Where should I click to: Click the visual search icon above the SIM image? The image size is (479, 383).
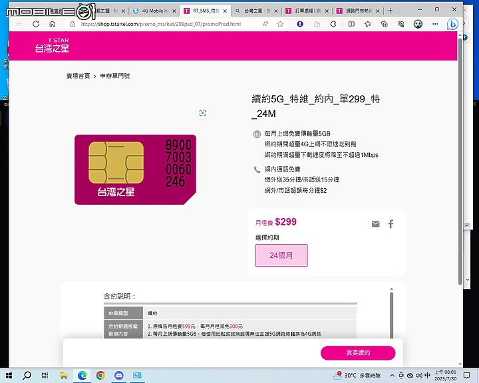[202, 113]
